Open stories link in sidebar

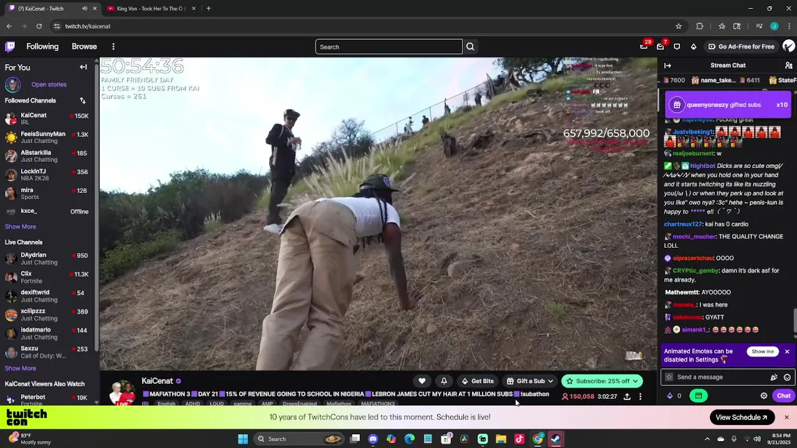click(49, 85)
